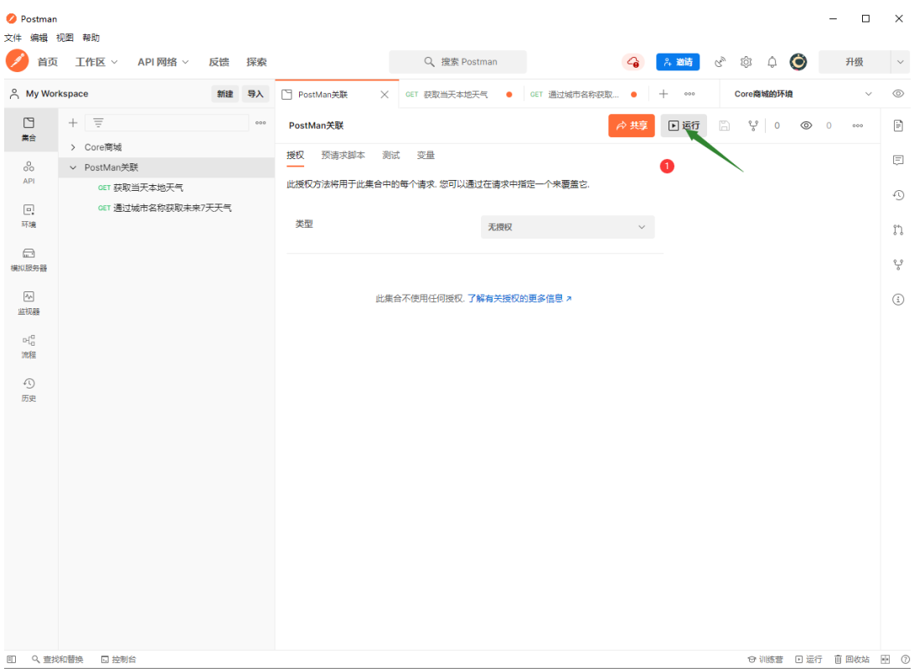Open the capture requests satellite icon
This screenshot has width=914, height=669.
click(720, 62)
